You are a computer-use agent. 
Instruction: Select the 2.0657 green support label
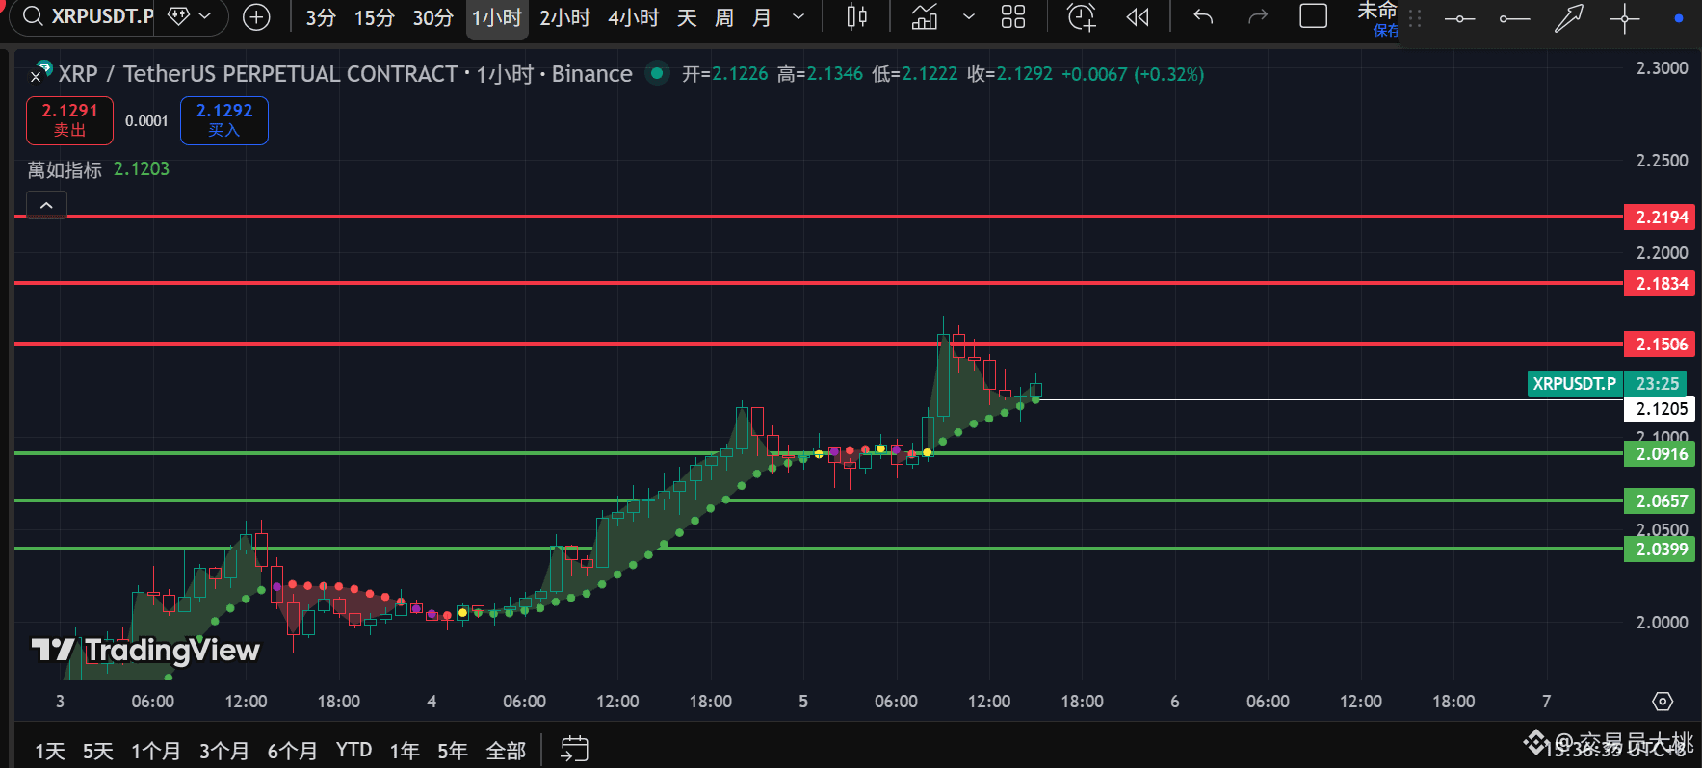1660,501
